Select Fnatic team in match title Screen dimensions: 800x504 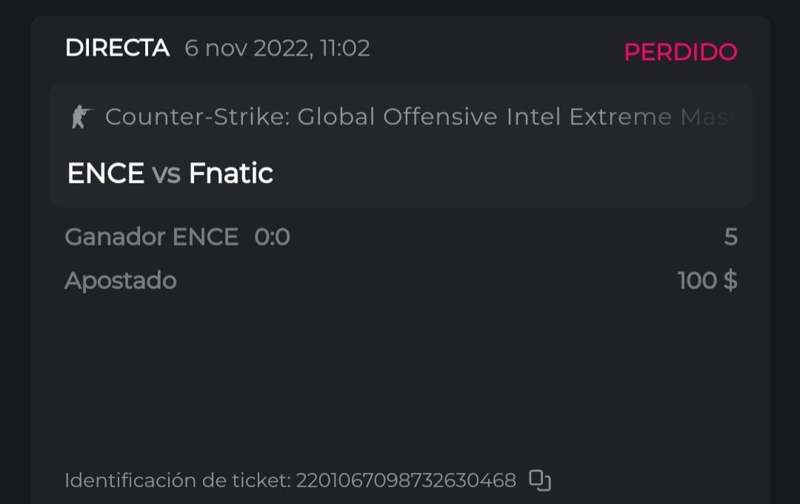point(231,173)
